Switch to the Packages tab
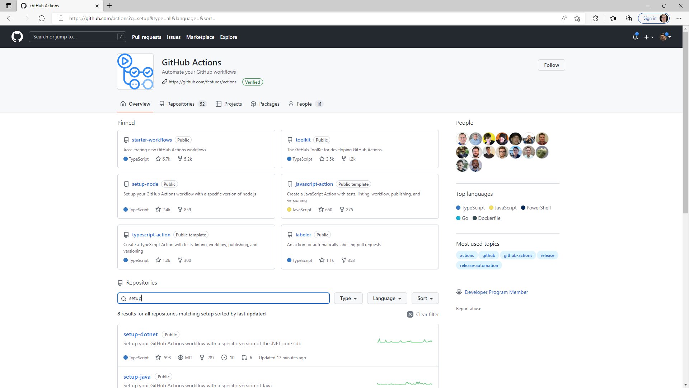This screenshot has height=388, width=689. pyautogui.click(x=265, y=104)
